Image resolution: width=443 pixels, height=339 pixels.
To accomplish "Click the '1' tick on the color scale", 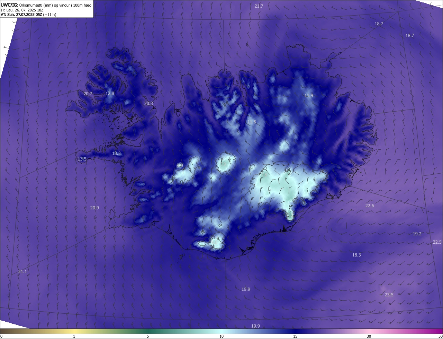I will pyautogui.click(x=74, y=337).
